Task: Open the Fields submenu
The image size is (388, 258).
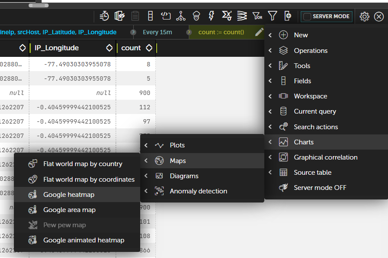Action: [326, 81]
